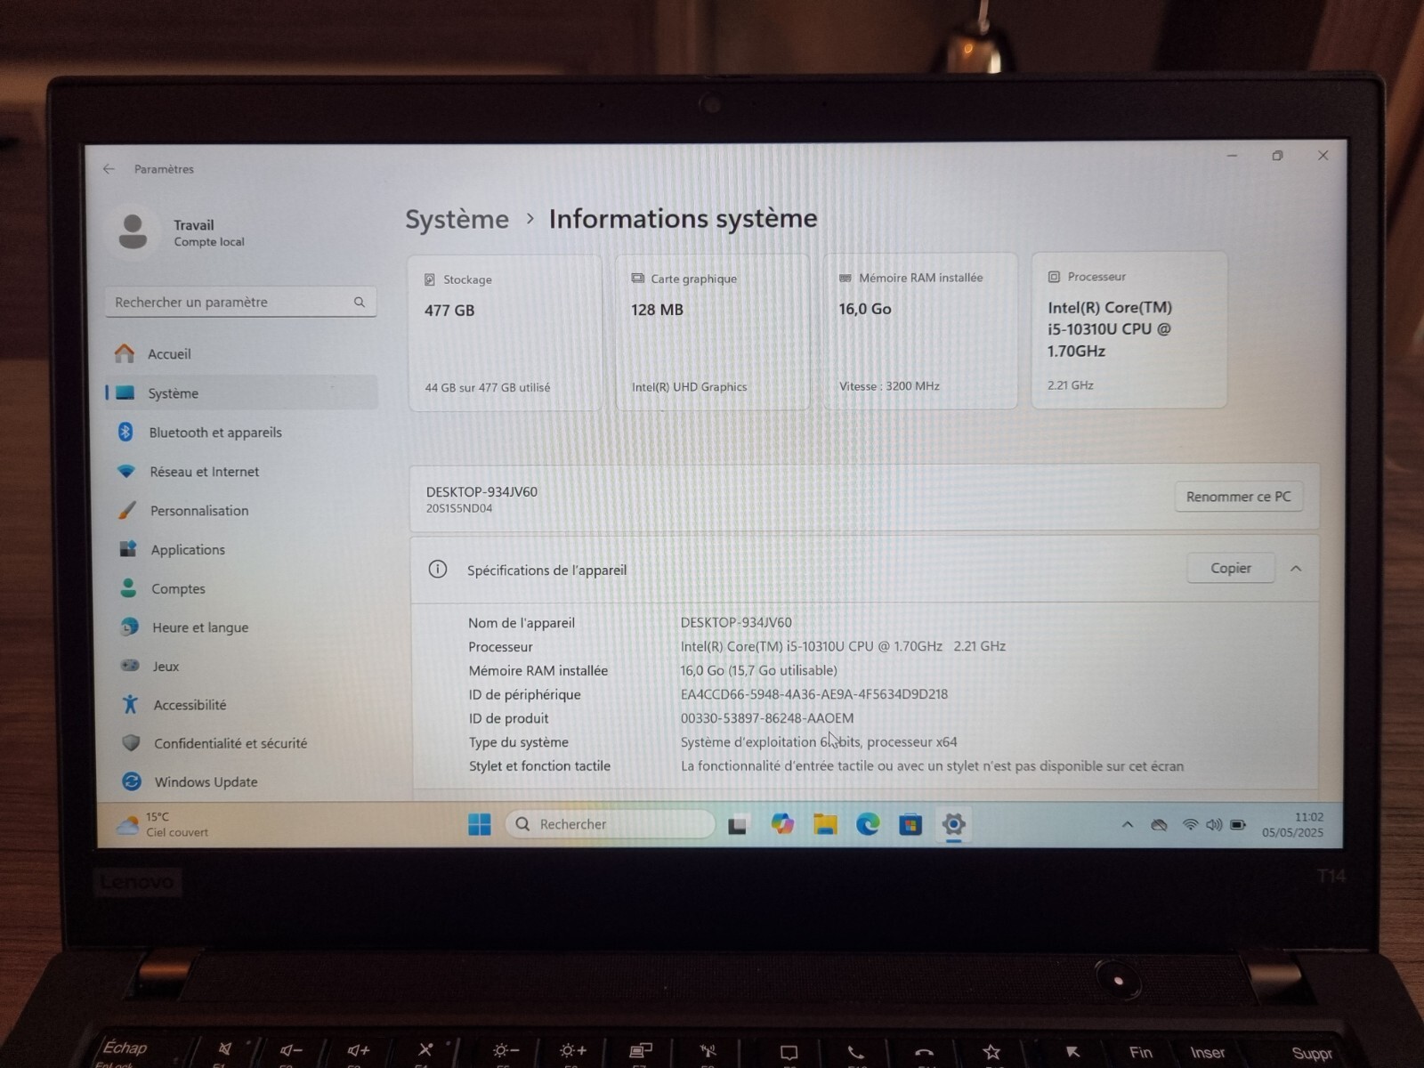Select the 16,0 Go (15,7 Go utilisable) value

[758, 670]
